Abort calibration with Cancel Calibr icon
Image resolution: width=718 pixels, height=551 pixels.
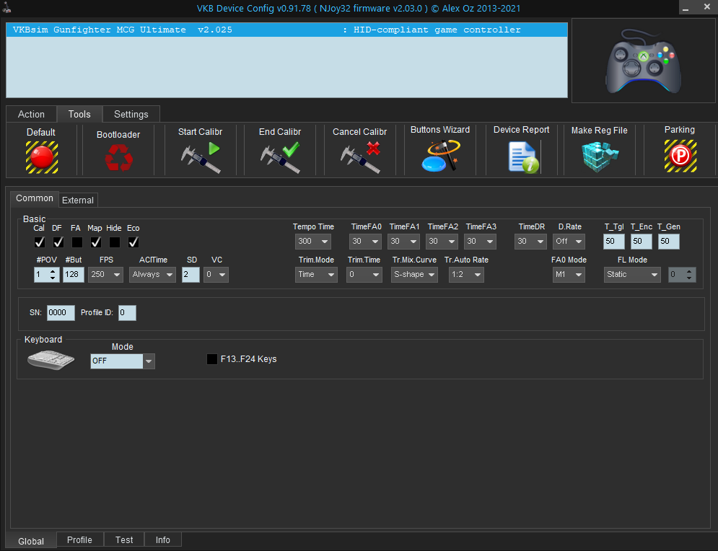pos(360,158)
